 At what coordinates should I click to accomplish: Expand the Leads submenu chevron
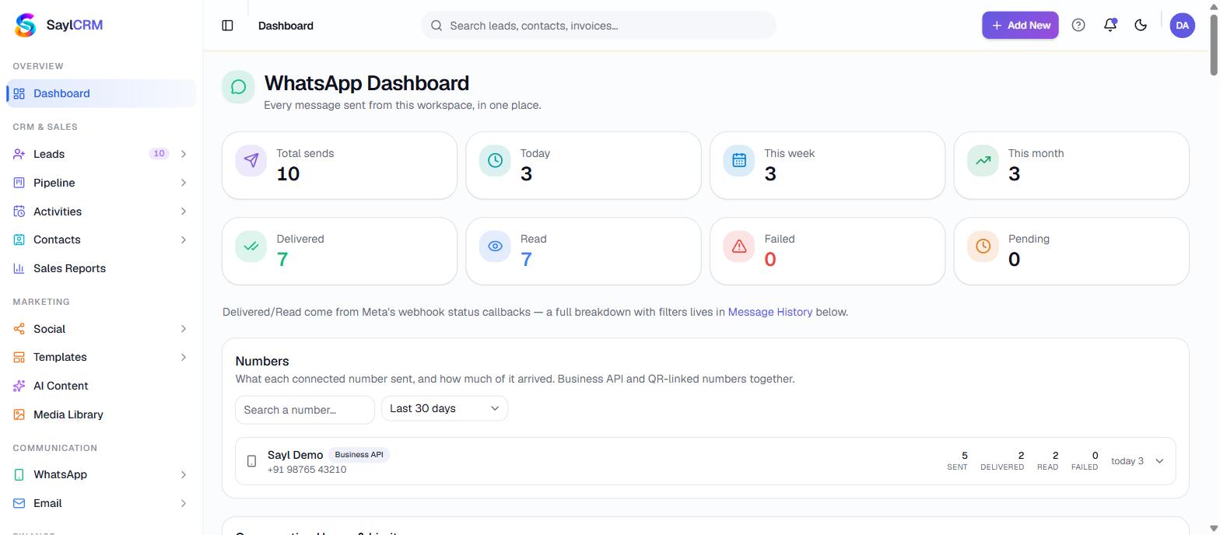[184, 154]
